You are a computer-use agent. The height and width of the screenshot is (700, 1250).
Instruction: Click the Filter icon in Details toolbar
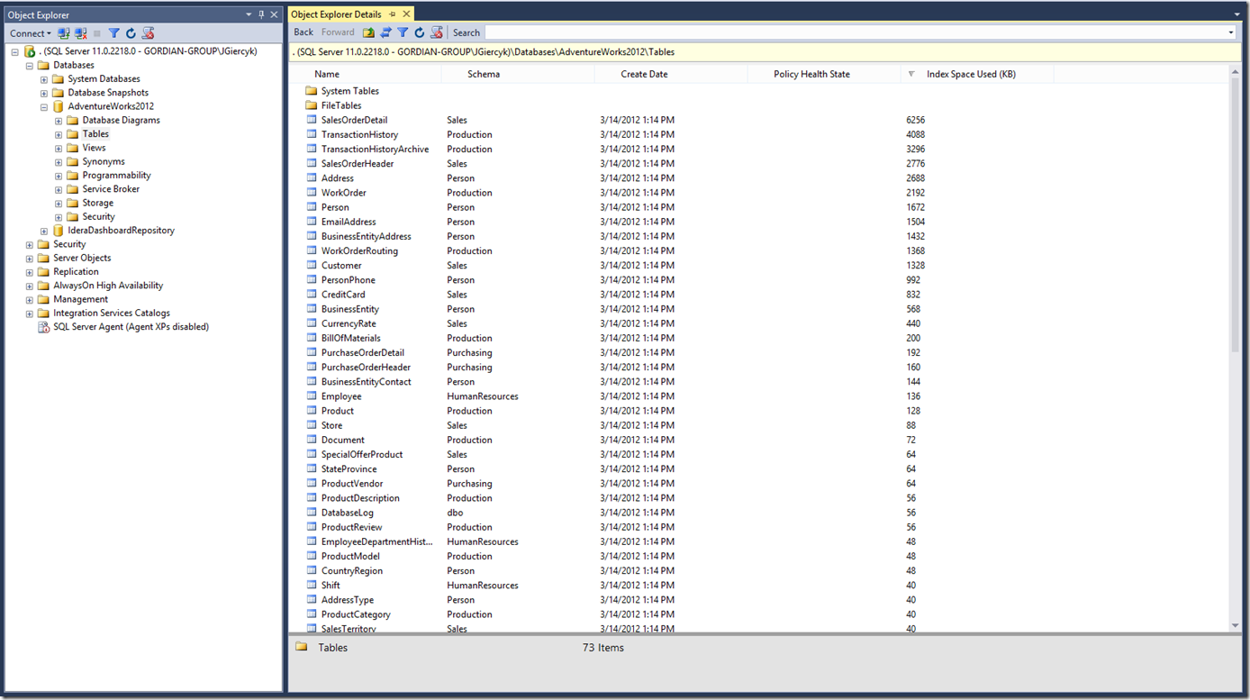pos(403,32)
